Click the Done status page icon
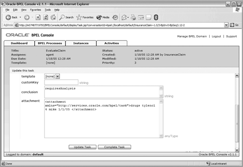 click(x=3, y=163)
